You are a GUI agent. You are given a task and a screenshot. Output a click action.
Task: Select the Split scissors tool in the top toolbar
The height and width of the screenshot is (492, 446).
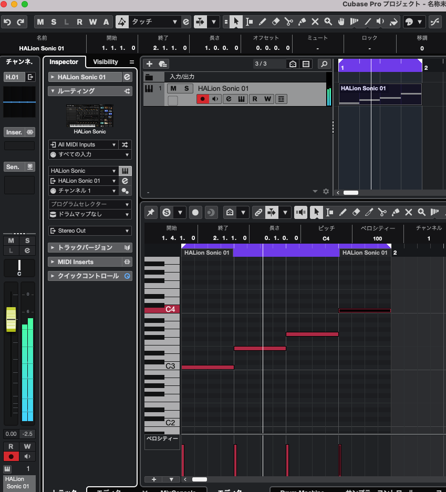(289, 22)
